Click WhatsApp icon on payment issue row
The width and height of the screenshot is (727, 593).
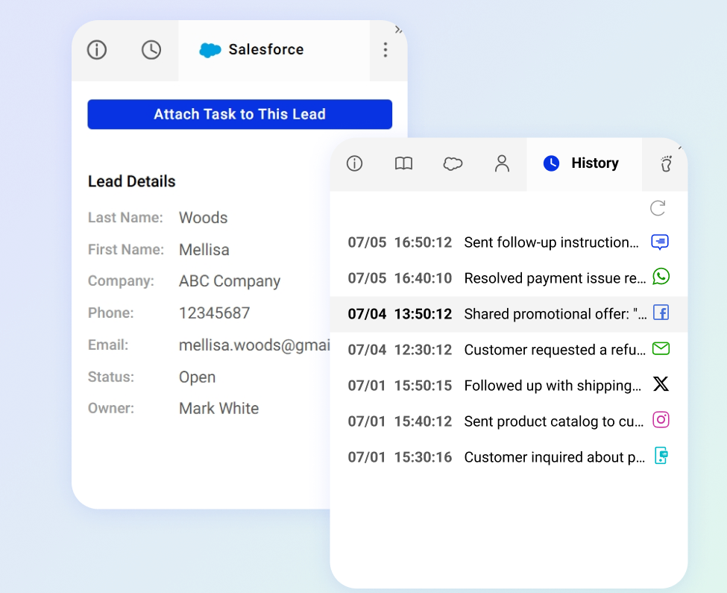pyautogui.click(x=661, y=277)
